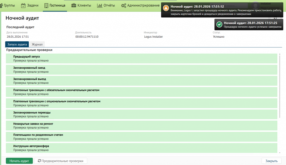
Task: Click the orange warning icon in notification
Action: [x=166, y=8]
